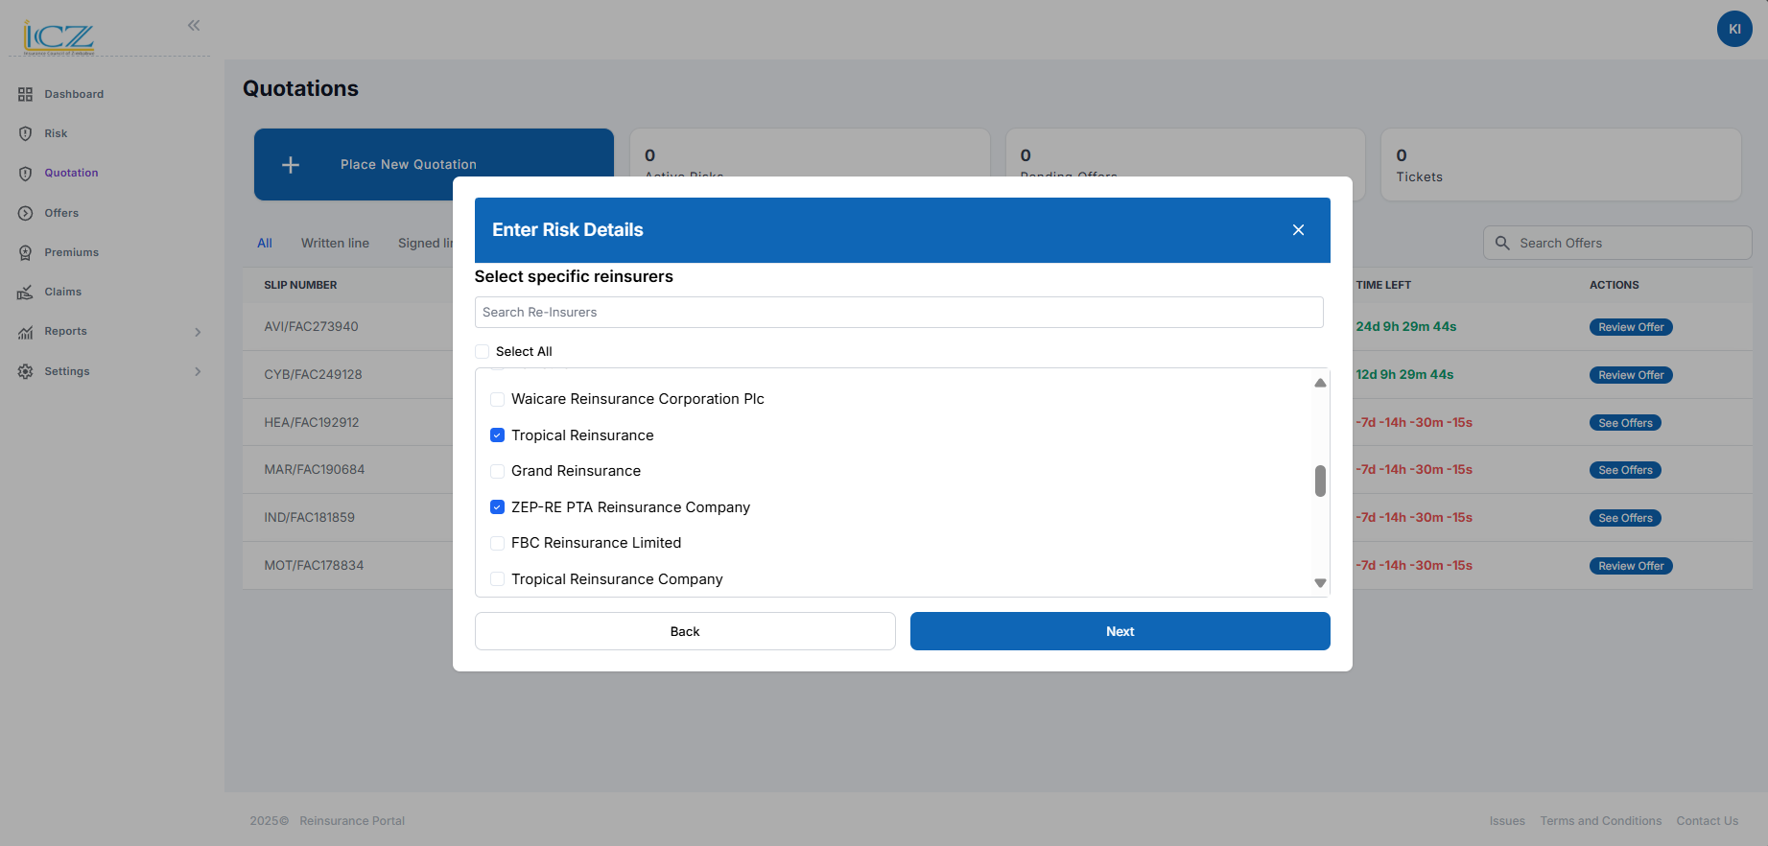Image resolution: width=1768 pixels, height=846 pixels.
Task: Click the Settings gear icon
Action: point(25,371)
